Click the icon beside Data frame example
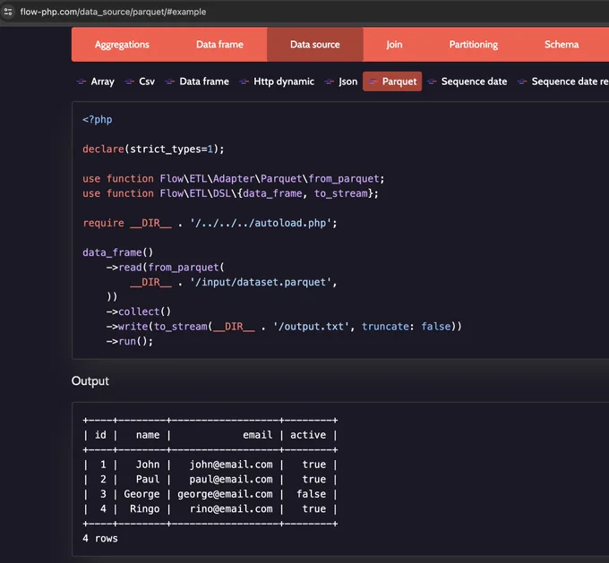The image size is (609, 563). click(x=170, y=81)
